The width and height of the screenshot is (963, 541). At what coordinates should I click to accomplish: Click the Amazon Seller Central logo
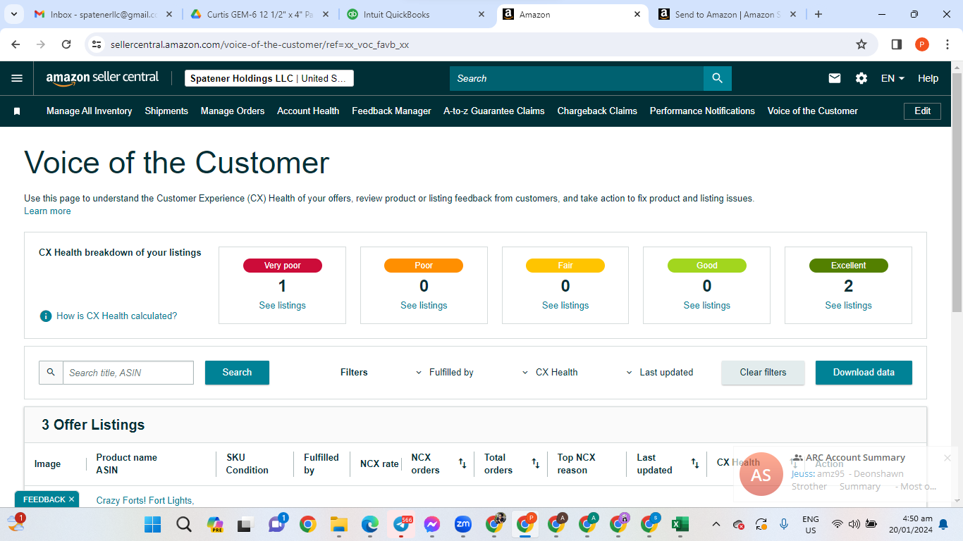click(x=103, y=78)
